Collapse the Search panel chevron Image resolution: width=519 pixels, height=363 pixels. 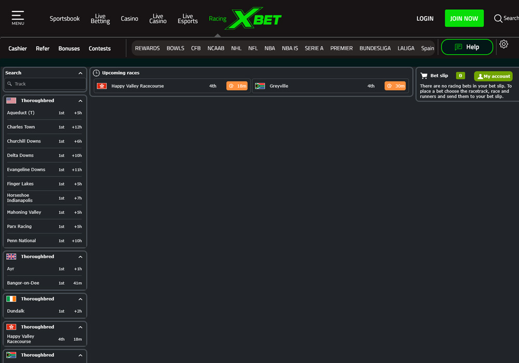coord(80,73)
